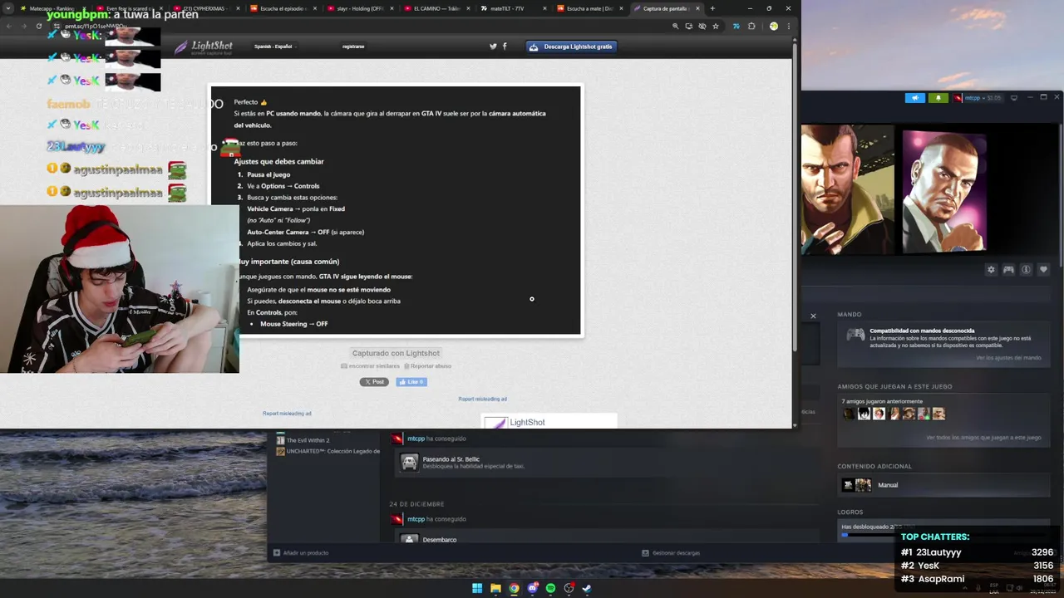Viewport: 1064px width, 598px height.
Task: Switch to the mateTILT - 7TV tab
Action: click(513, 8)
